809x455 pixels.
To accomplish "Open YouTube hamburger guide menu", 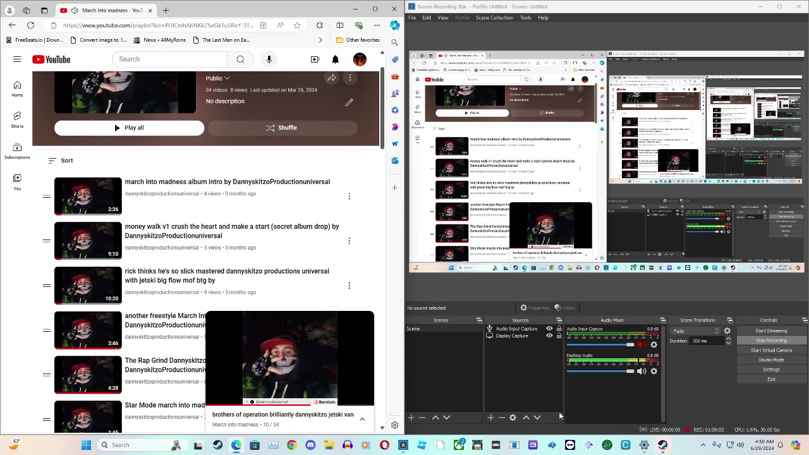I will coord(17,59).
